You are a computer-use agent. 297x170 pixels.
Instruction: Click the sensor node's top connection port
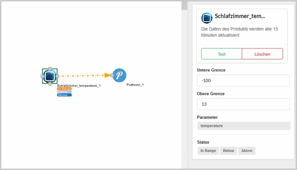[50, 69]
